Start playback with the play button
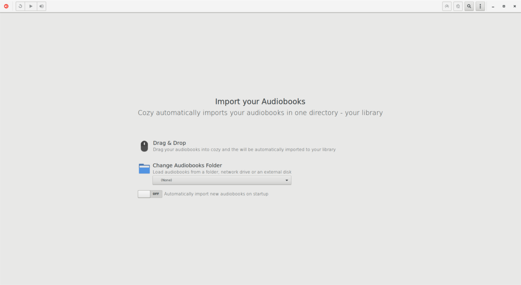 [31, 6]
